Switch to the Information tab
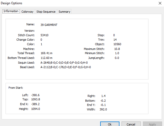This screenshot has width=164, height=126. [x=11, y=11]
